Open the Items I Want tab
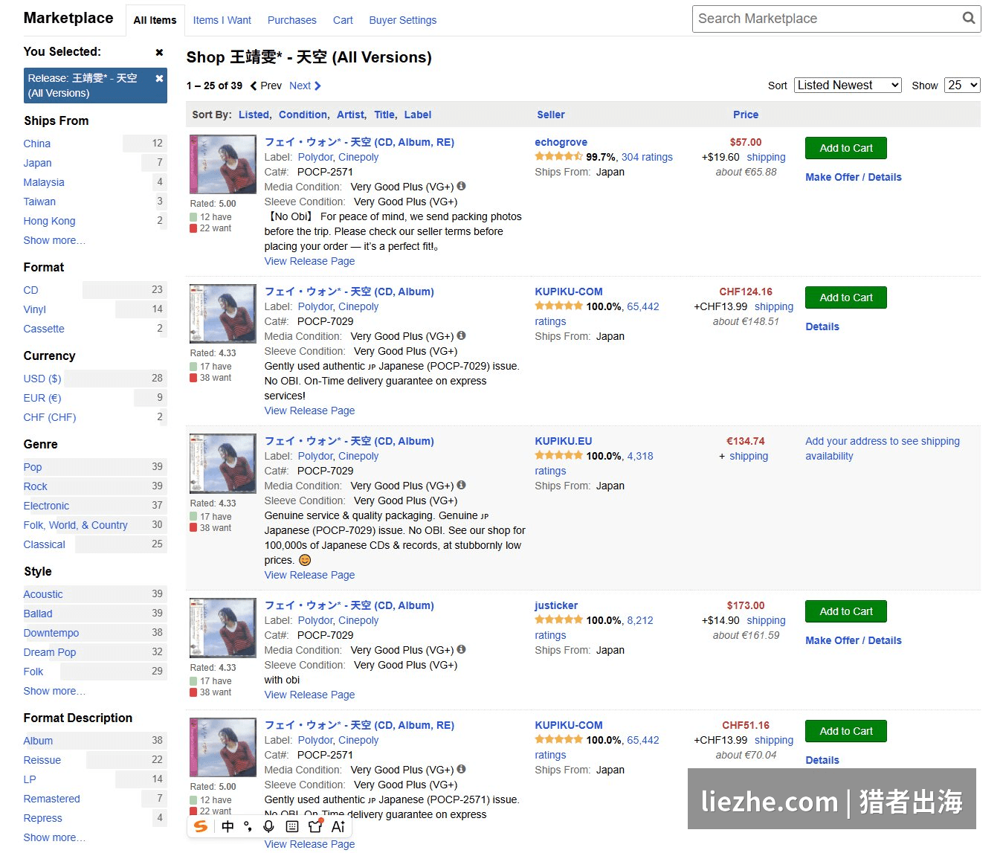The image size is (1003, 853). [x=222, y=20]
